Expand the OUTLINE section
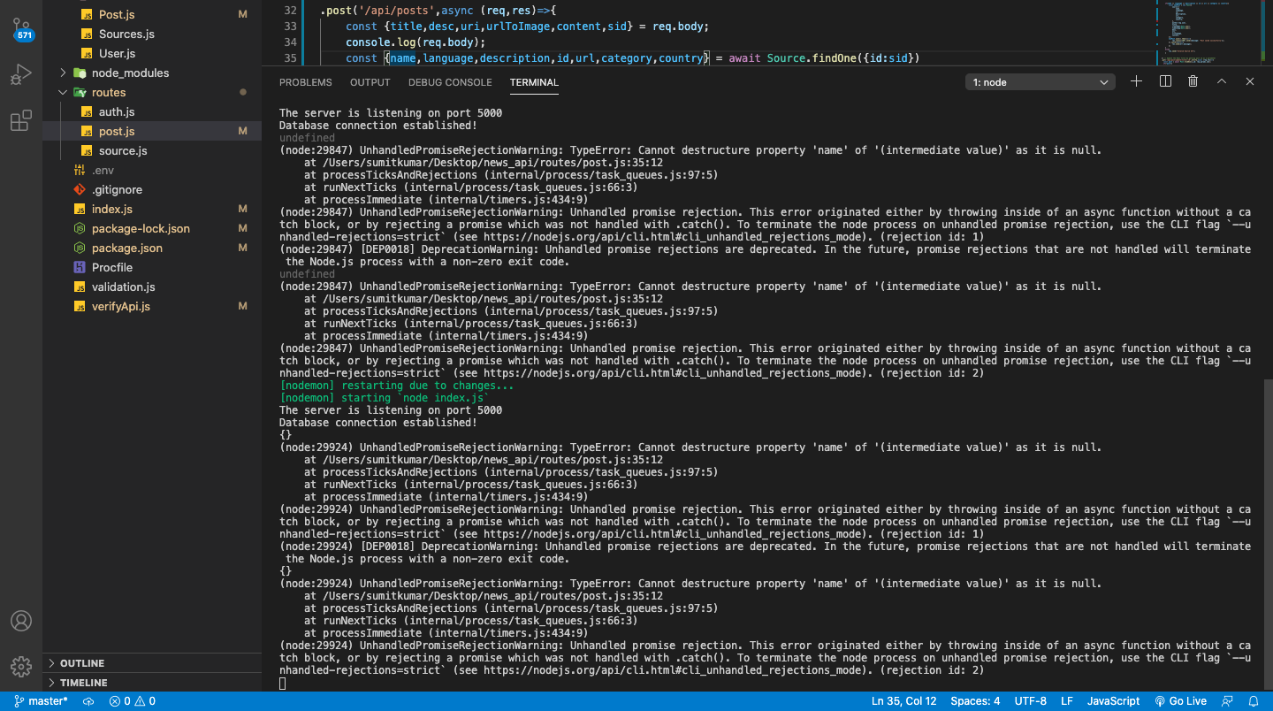 [x=152, y=663]
